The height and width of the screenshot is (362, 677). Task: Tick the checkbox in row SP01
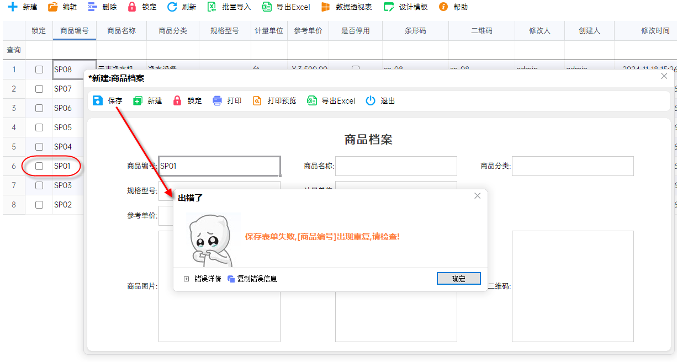(39, 166)
